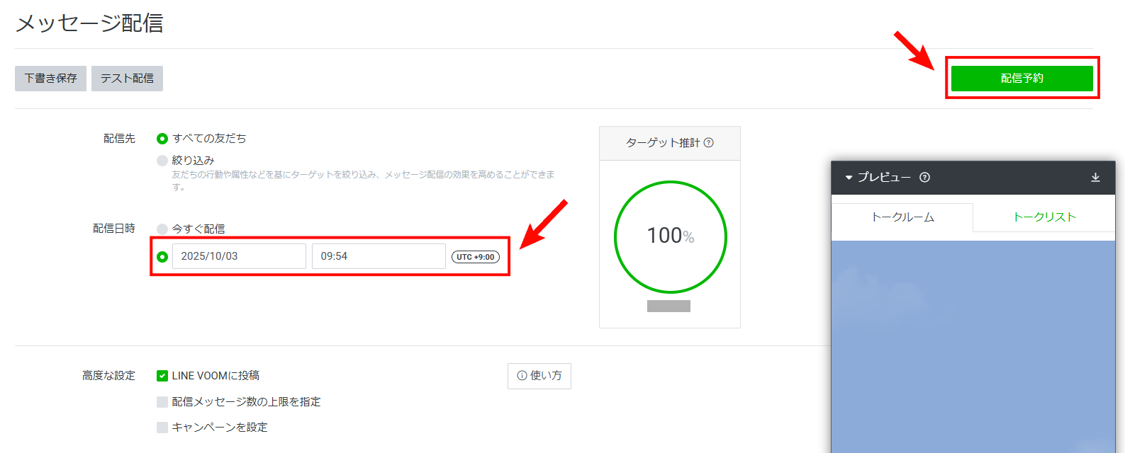The image size is (1125, 453).
Task: Choose the 今すぐ配信 radio option
Action: point(162,229)
